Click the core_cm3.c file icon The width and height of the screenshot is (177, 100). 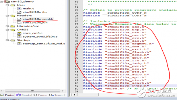pos(19,33)
